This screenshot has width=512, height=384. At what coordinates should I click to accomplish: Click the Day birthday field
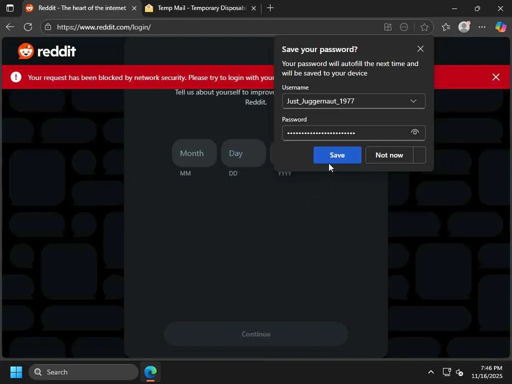(x=243, y=153)
